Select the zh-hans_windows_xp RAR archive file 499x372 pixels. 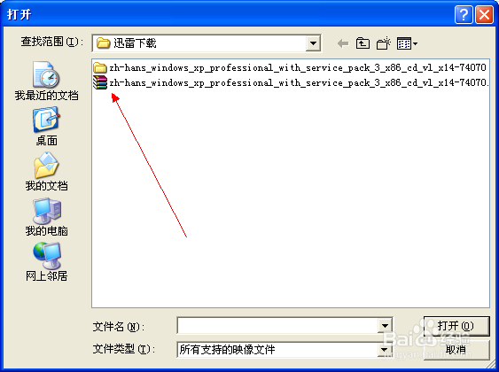click(x=291, y=82)
